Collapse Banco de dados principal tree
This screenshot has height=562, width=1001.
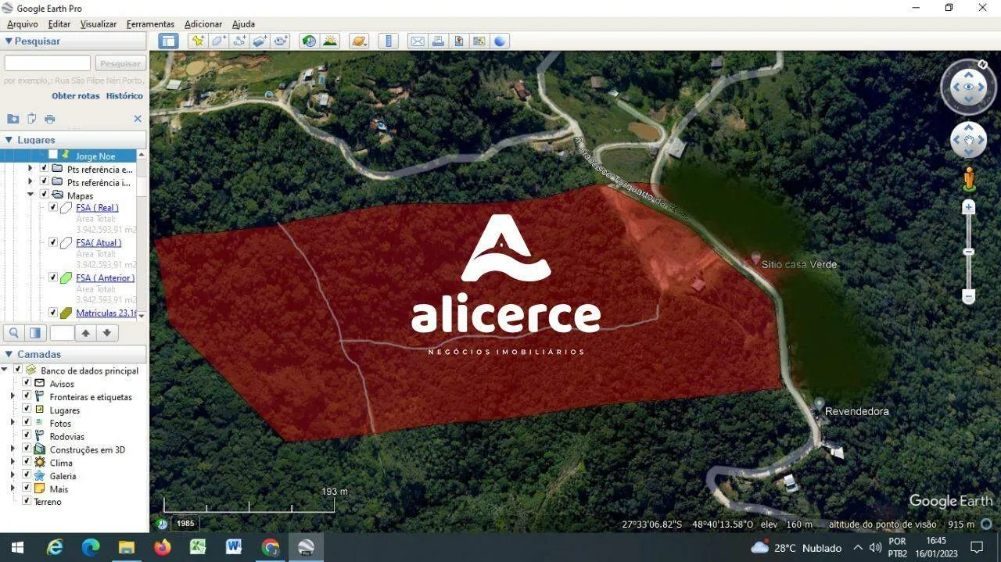pyautogui.click(x=5, y=370)
